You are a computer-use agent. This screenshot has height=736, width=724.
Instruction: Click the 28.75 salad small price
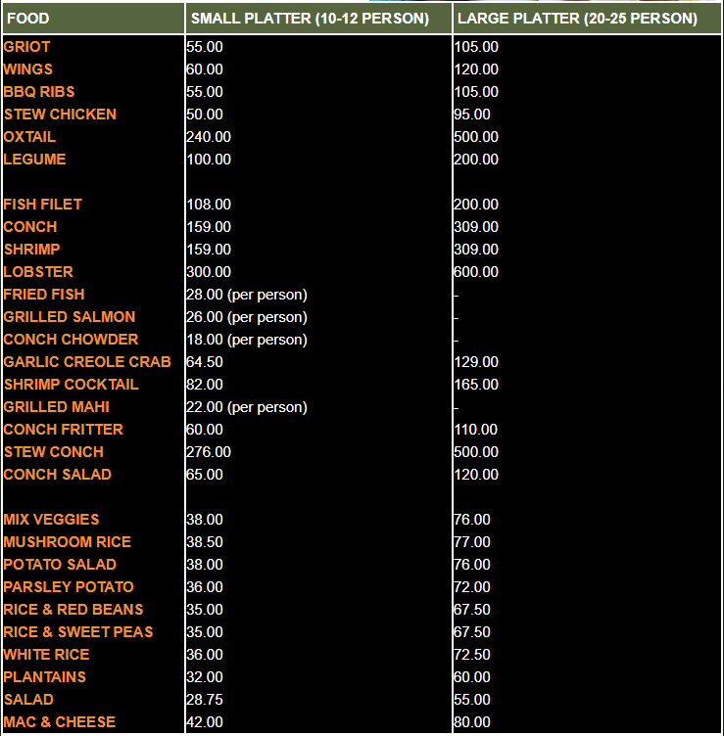(205, 700)
